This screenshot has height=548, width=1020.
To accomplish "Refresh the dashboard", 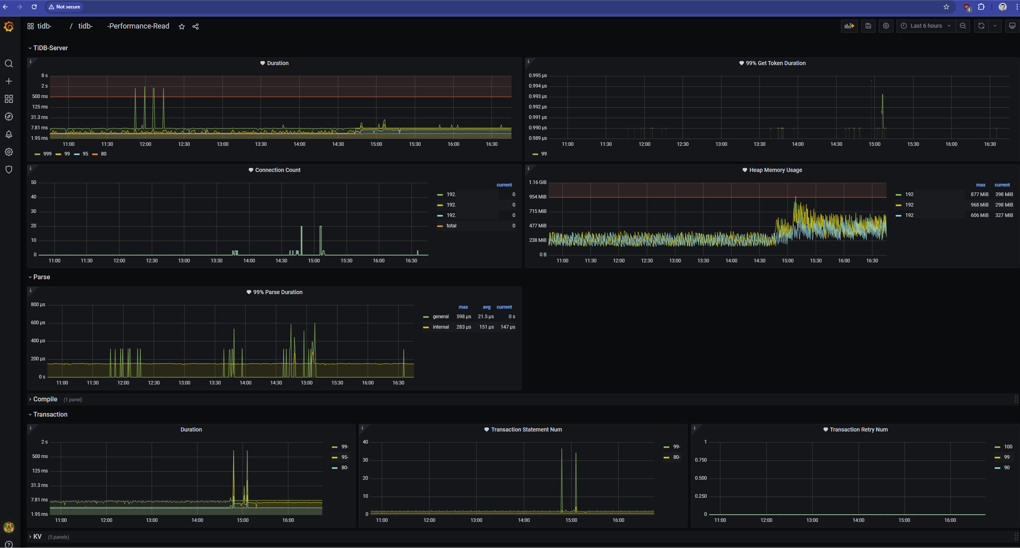I will coord(981,26).
